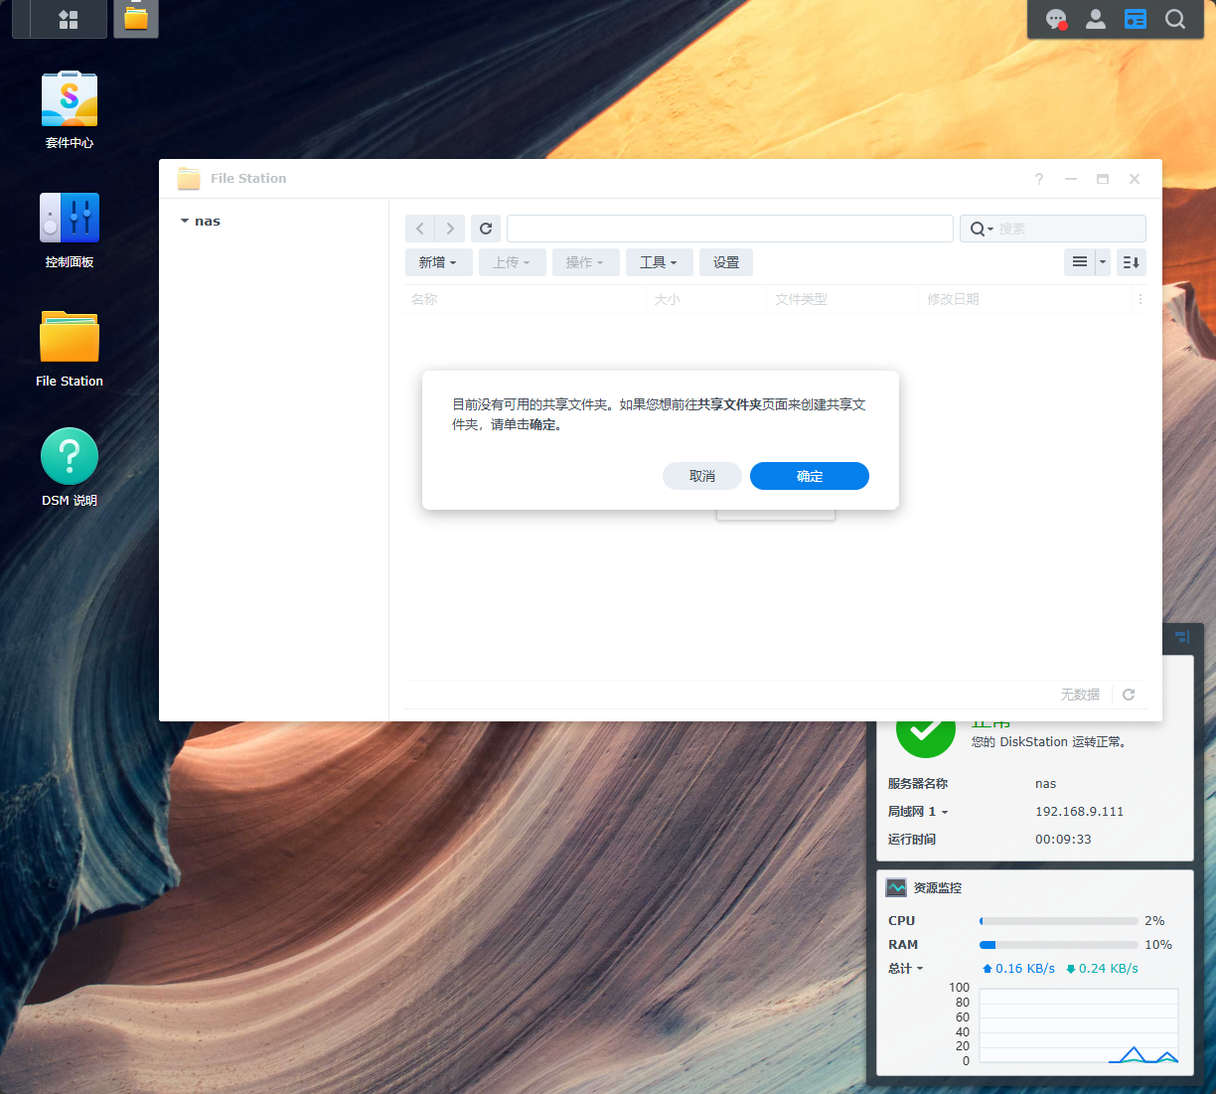Sort by 文件类型 column header
The image size is (1216, 1094).
coord(842,299)
